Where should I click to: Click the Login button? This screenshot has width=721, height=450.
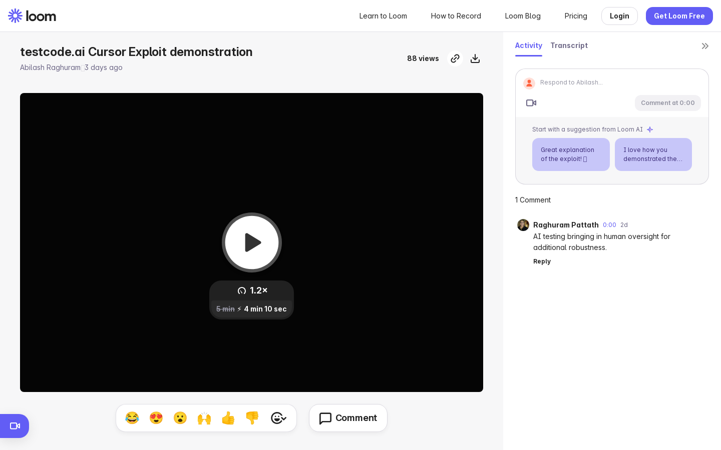[x=619, y=16]
